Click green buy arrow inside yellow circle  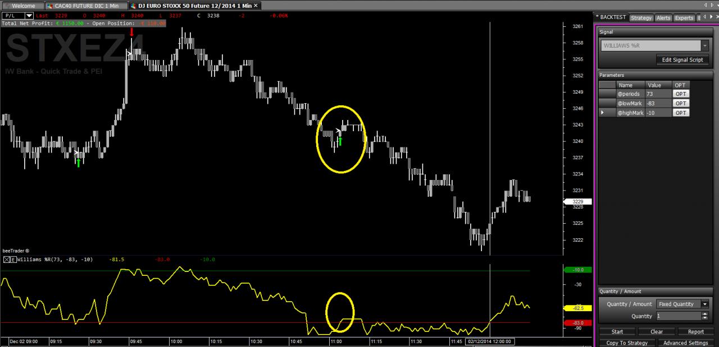340,140
